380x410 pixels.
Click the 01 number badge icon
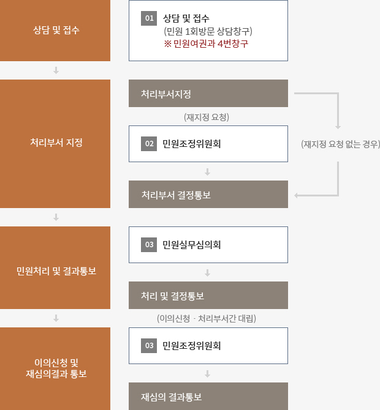click(x=149, y=18)
